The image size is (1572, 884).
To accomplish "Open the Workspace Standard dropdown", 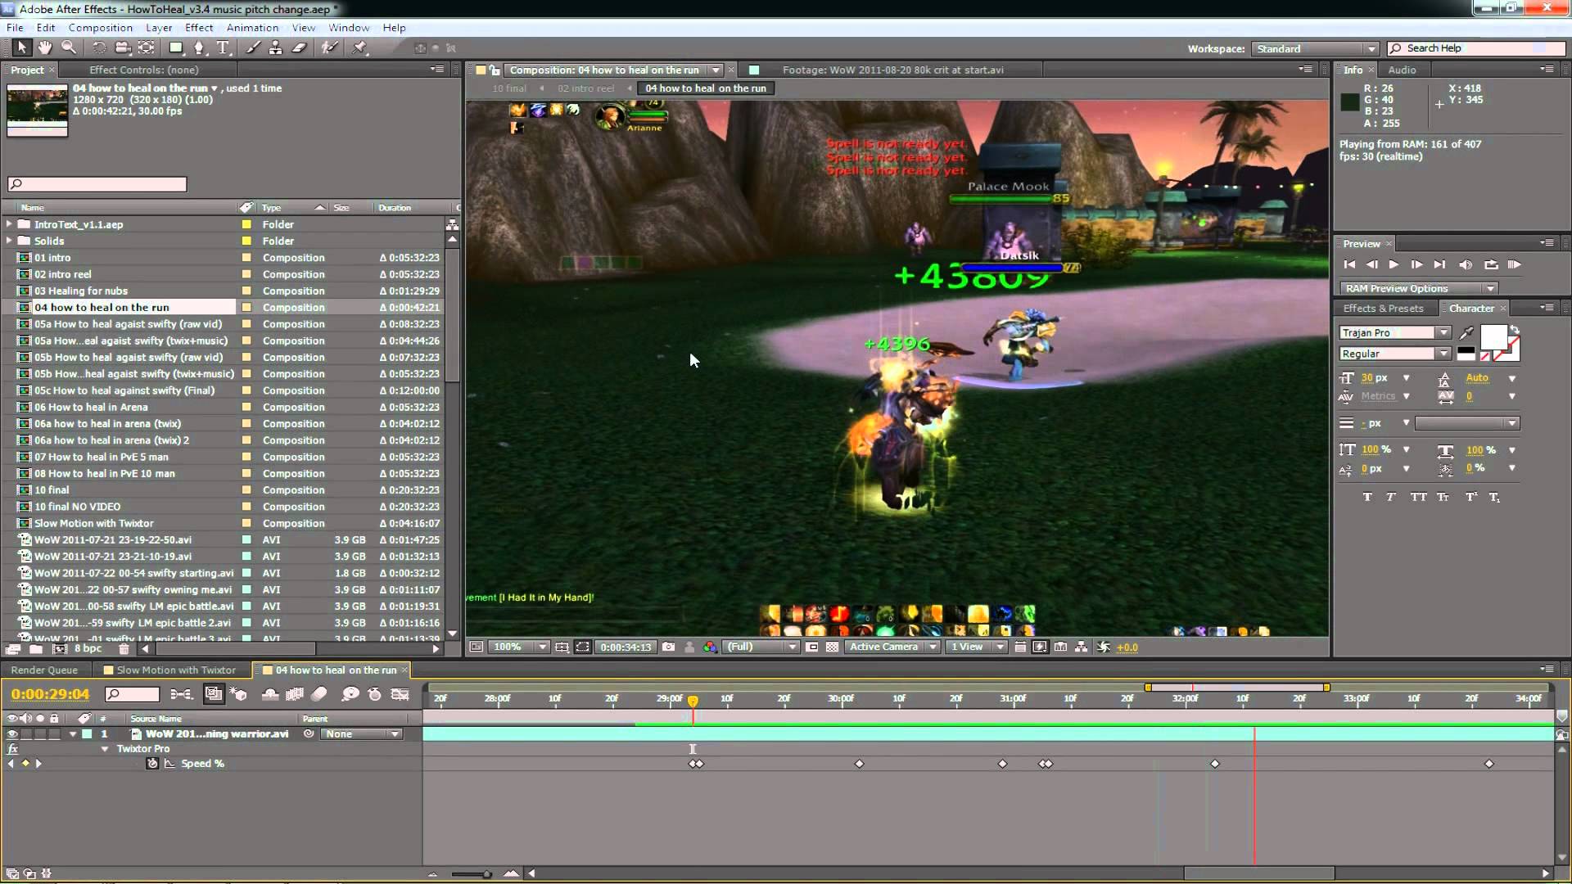I will [x=1315, y=49].
